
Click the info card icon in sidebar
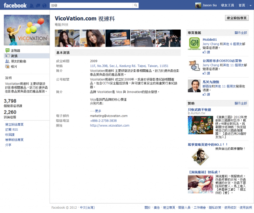click(8, 56)
